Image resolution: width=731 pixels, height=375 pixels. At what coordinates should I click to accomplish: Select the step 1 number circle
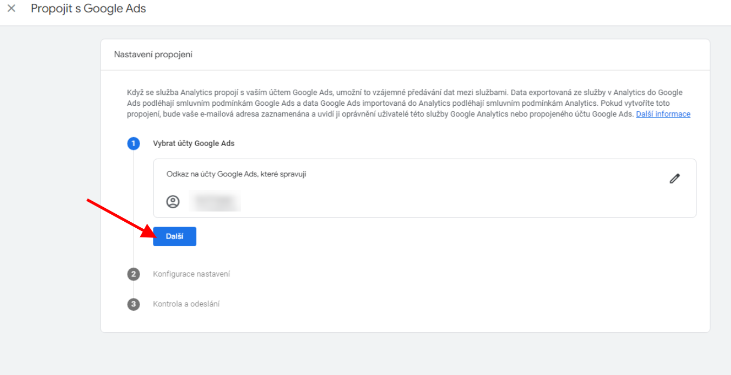coord(134,144)
